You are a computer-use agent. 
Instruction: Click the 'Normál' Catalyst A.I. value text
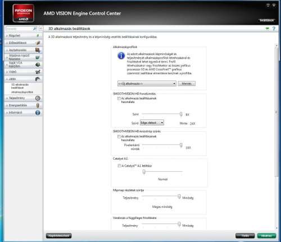coord(162,179)
